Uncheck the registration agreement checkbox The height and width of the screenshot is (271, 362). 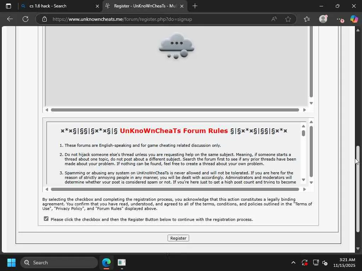pyautogui.click(x=46, y=219)
